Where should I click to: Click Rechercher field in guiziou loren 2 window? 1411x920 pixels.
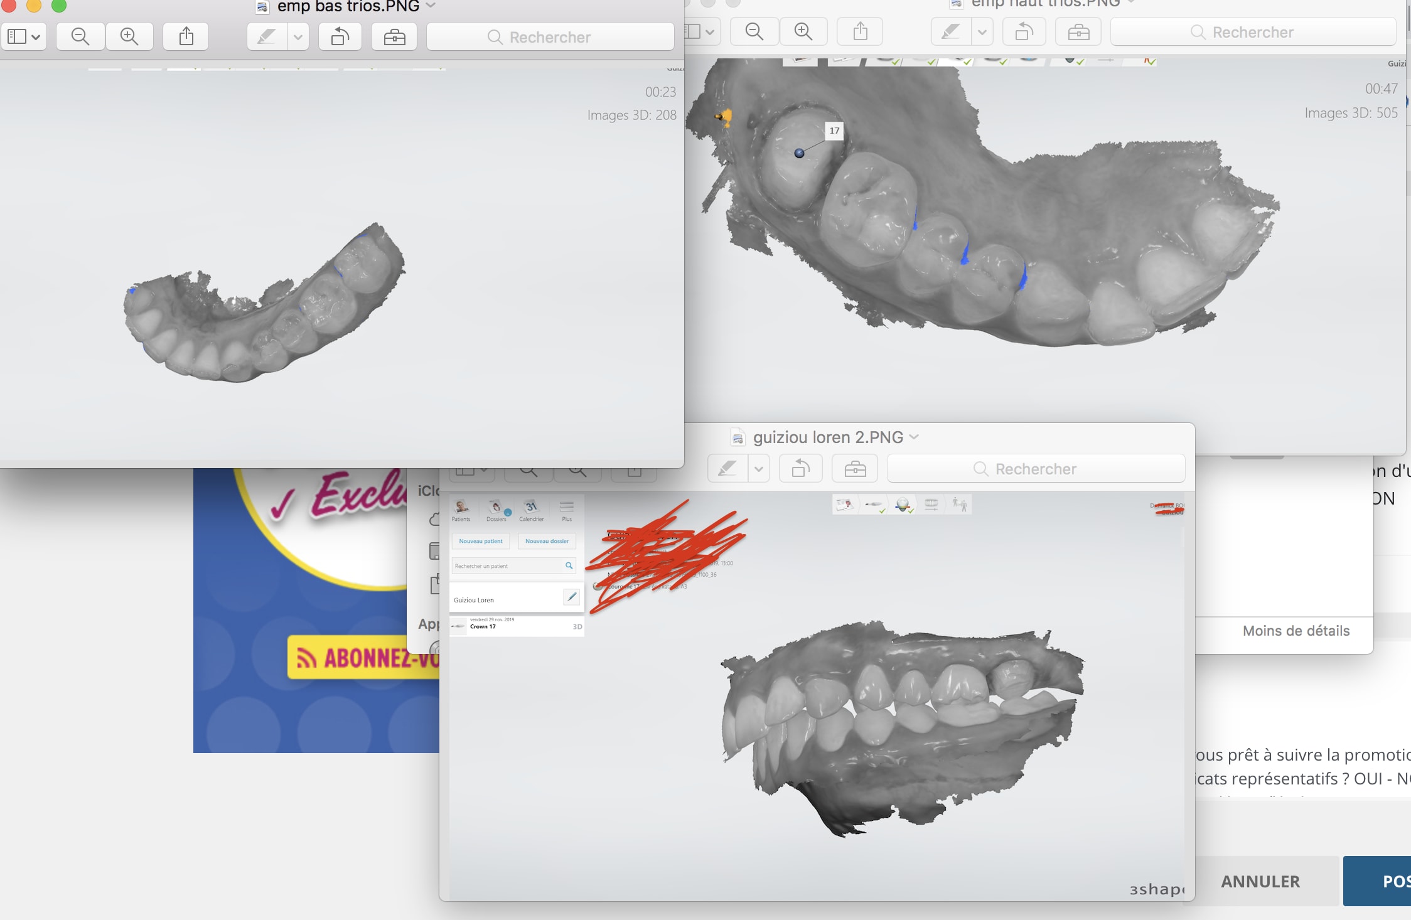(x=1036, y=469)
